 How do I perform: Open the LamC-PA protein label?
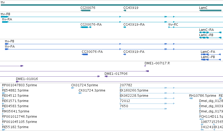pyautogui.click(x=208, y=52)
